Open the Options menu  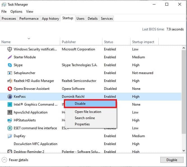point(16,12)
